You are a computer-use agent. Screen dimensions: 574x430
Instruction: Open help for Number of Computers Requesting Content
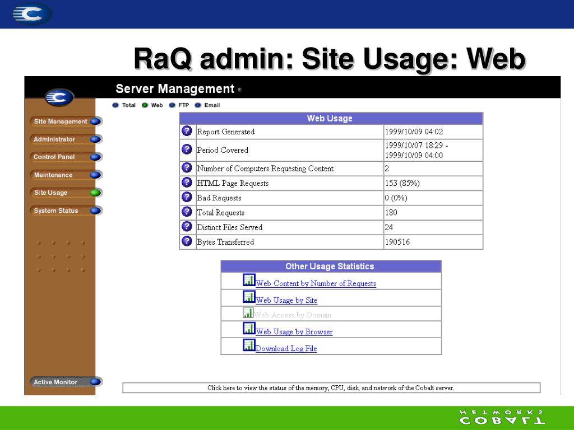(x=187, y=167)
